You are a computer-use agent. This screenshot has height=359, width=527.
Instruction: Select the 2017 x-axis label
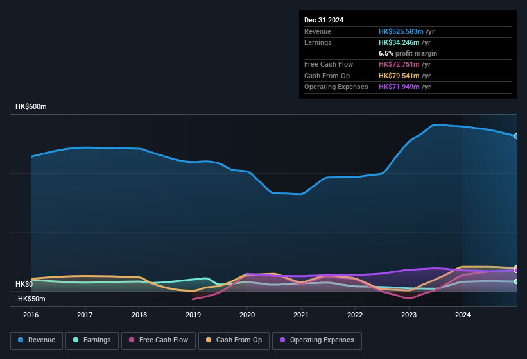pos(85,315)
